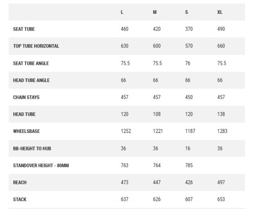The width and height of the screenshot is (269, 209).
Task: Click the STANDOVER HEIGHT - 80MM label
Action: (x=41, y=166)
